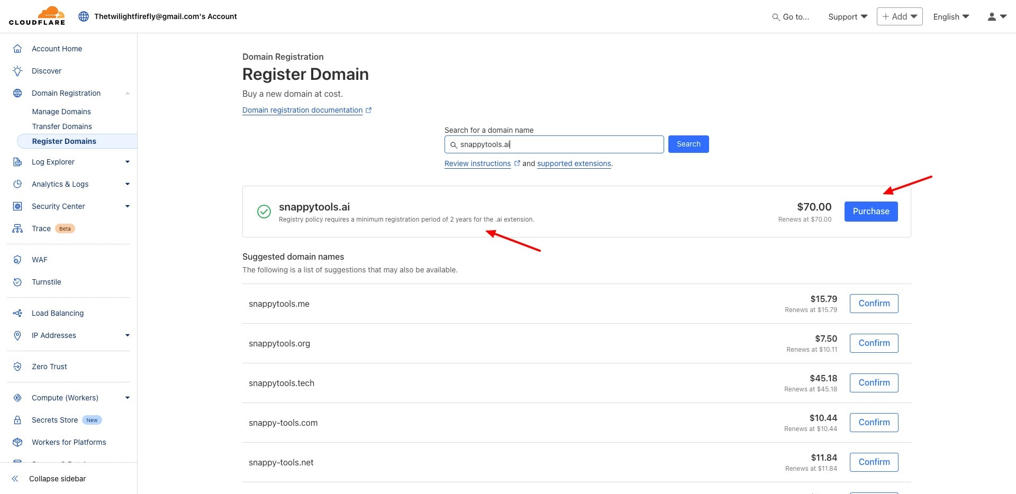Click the Discover lightbulb icon

point(17,71)
